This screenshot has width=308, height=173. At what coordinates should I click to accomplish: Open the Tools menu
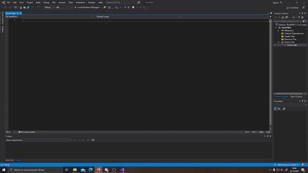pyautogui.click(x=71, y=2)
